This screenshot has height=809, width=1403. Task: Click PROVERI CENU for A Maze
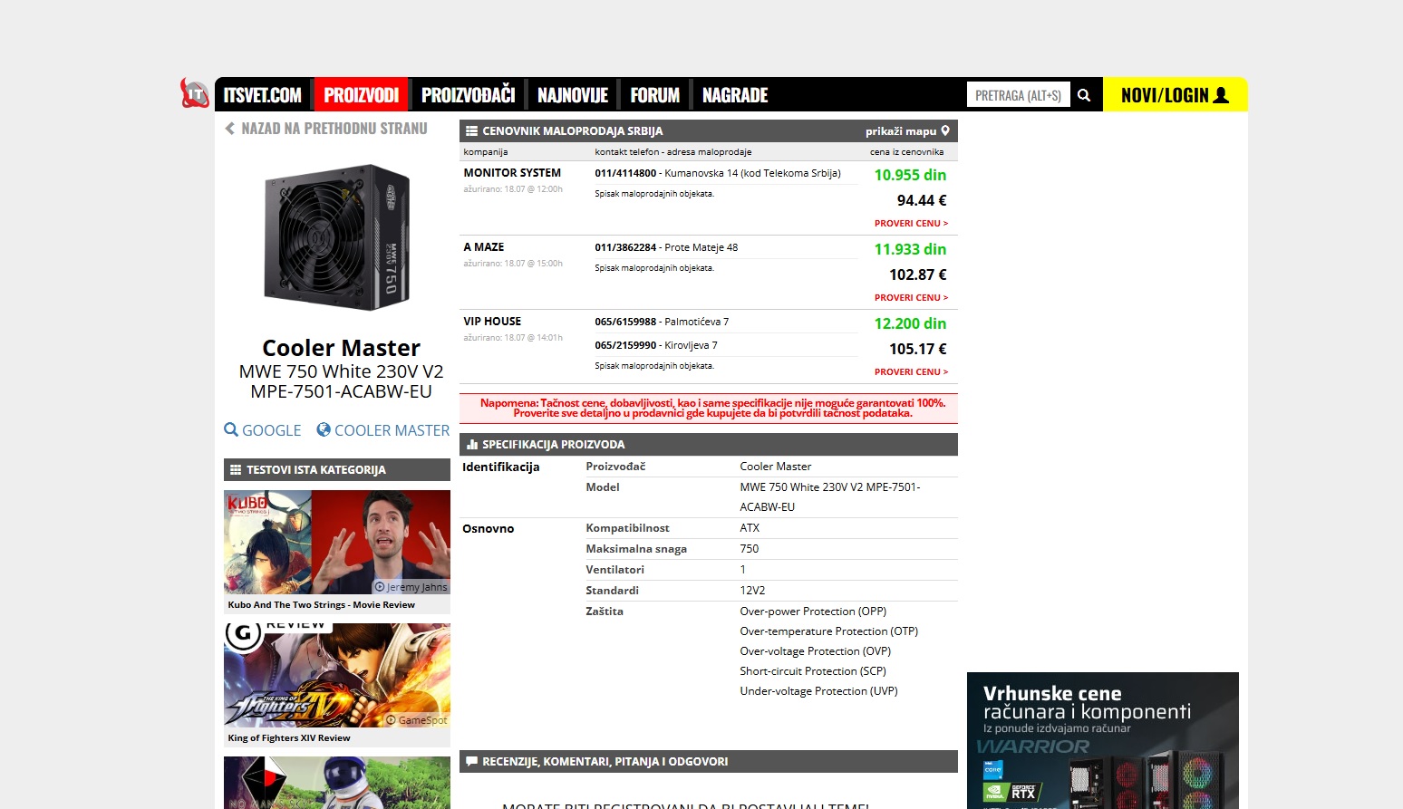point(911,298)
